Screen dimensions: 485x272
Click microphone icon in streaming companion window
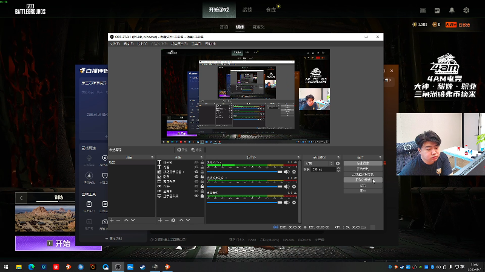89,158
